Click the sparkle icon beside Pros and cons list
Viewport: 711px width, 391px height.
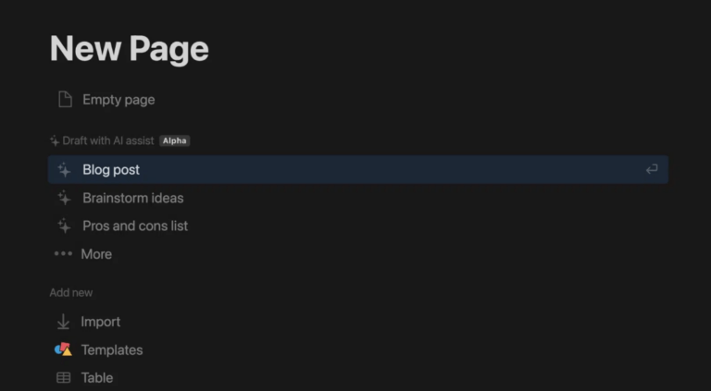pyautogui.click(x=64, y=226)
